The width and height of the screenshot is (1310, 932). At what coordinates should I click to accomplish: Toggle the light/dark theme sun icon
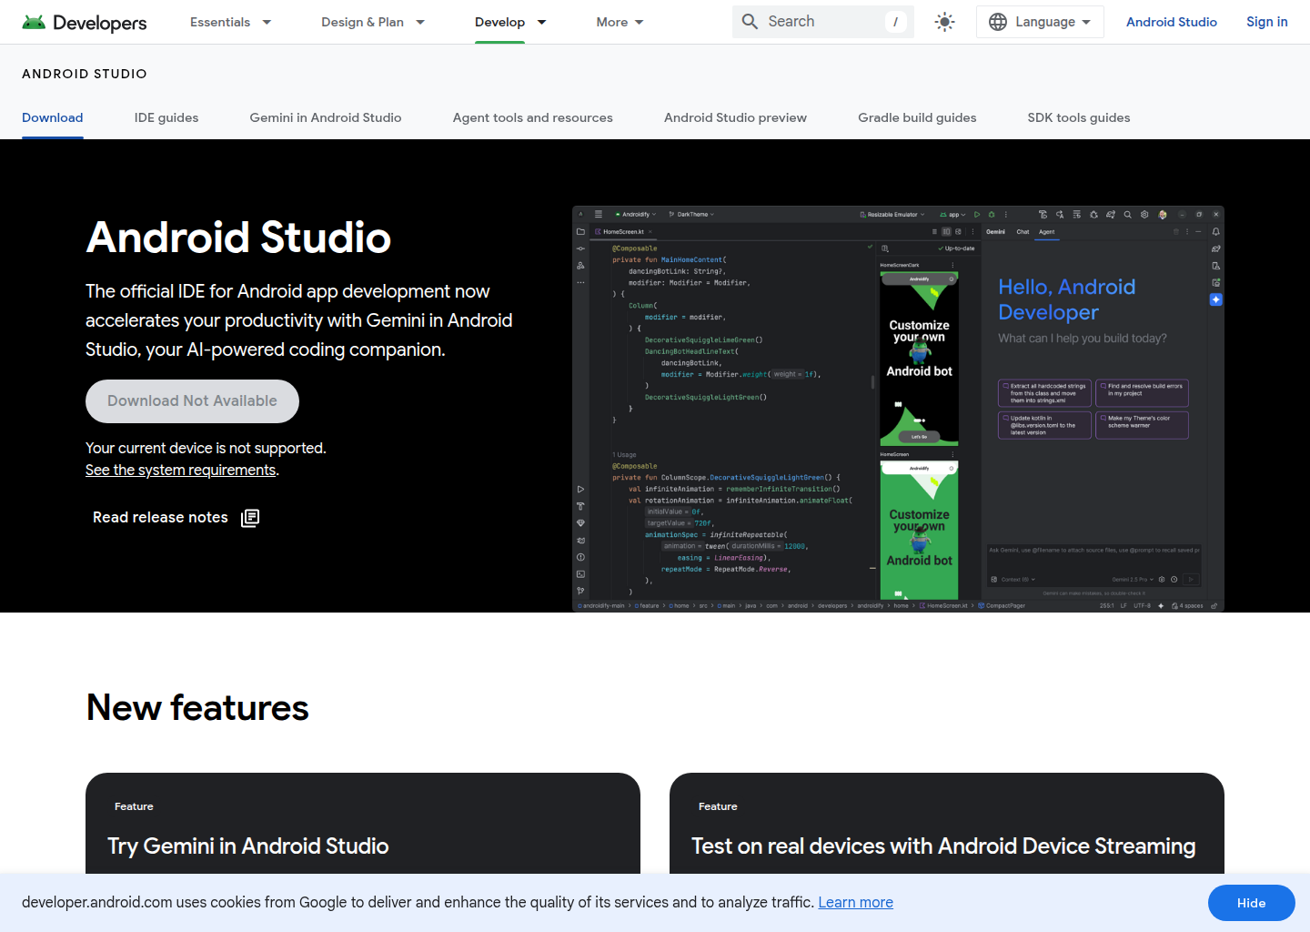point(945,22)
